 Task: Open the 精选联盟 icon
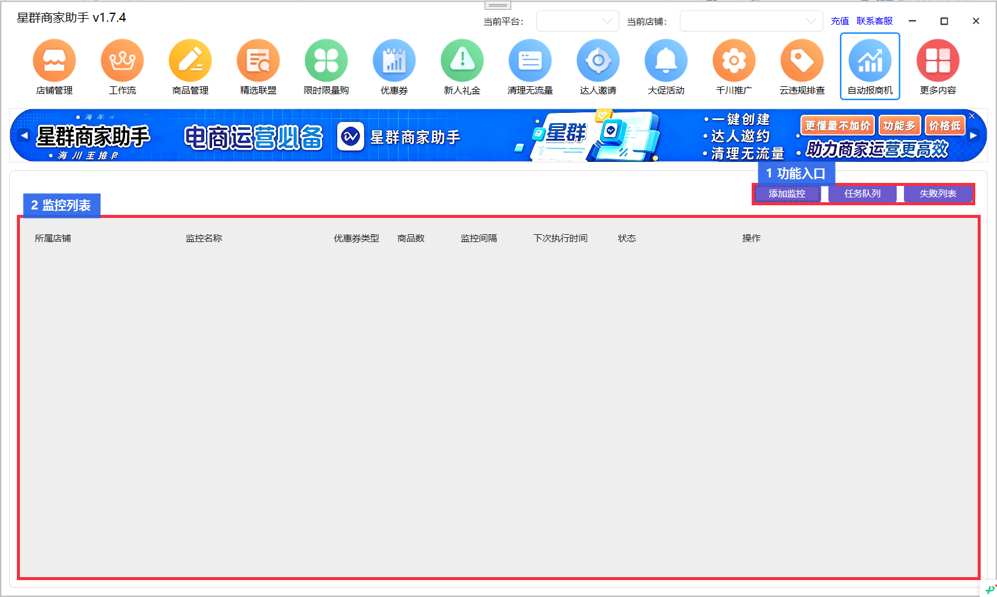pos(258,60)
